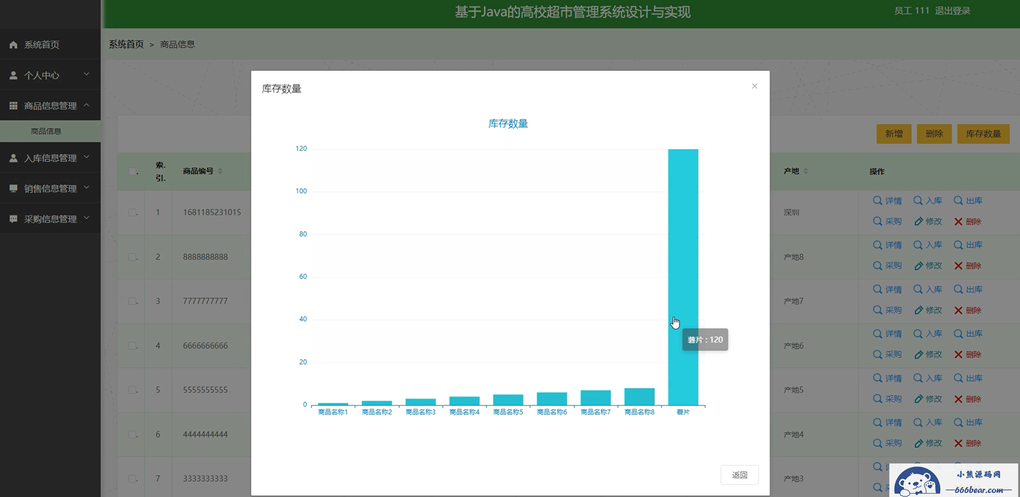This screenshot has width=1020, height=497.
Task: Check the checkbox for row 7
Action: pos(132,478)
